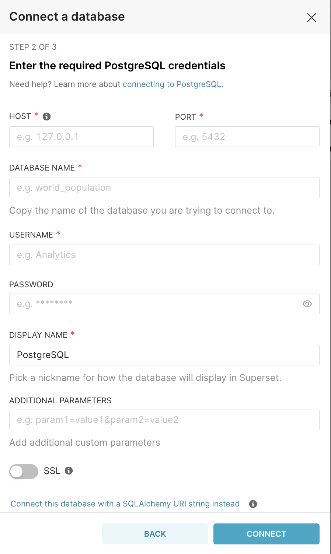
Task: Focus the PORT input field
Action: tap(247, 137)
